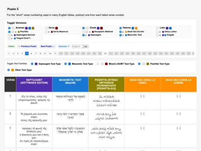Open the Previous Psalm link
The image size is (201, 151).
click(28, 46)
